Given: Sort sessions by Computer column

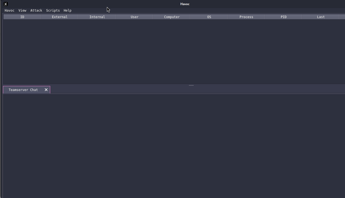Looking at the screenshot, I should pyautogui.click(x=172, y=17).
